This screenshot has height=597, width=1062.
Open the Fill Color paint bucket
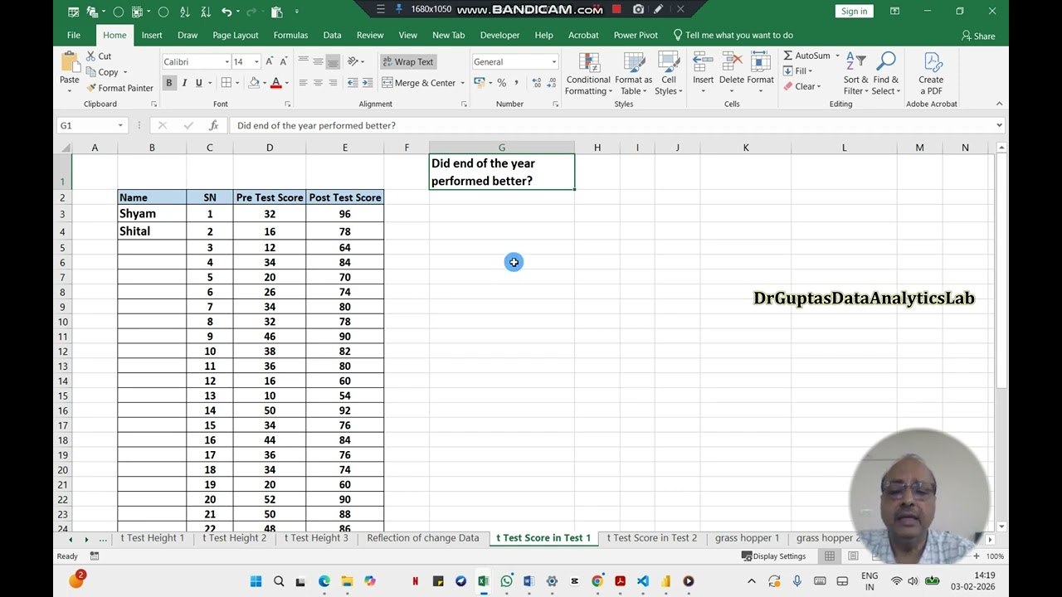[253, 83]
